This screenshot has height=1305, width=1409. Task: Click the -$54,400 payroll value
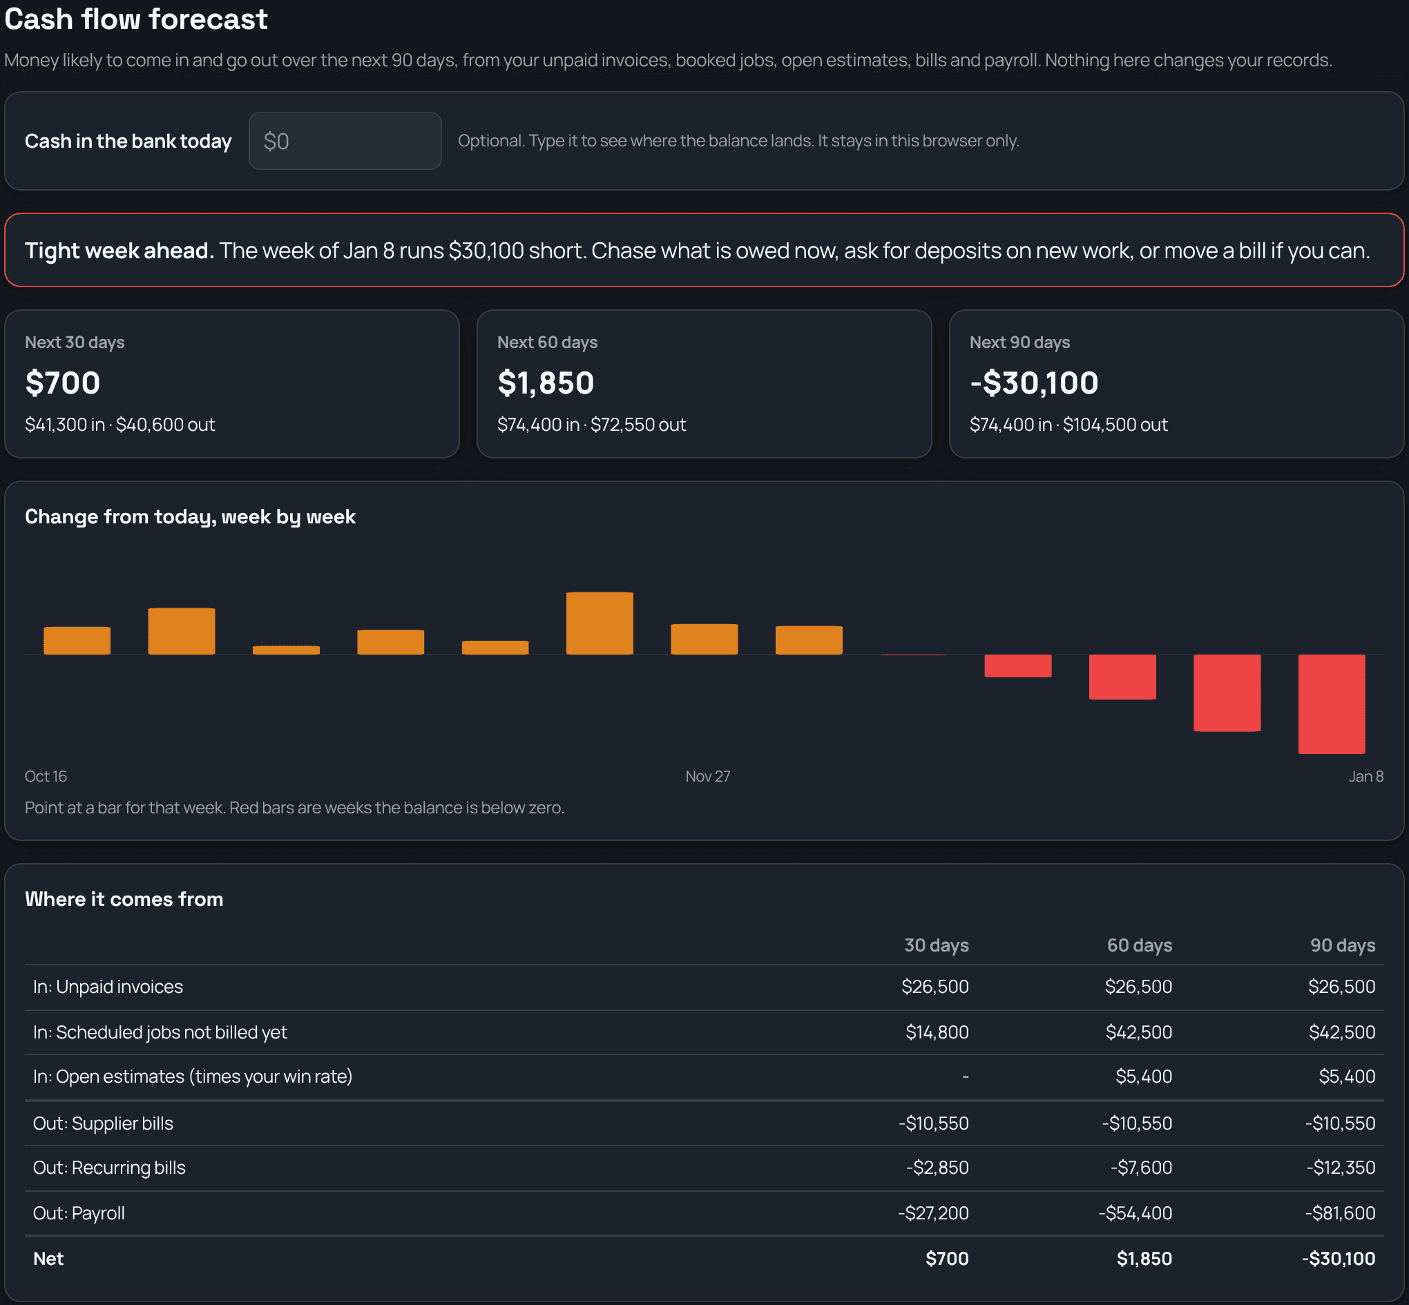tap(1135, 1212)
